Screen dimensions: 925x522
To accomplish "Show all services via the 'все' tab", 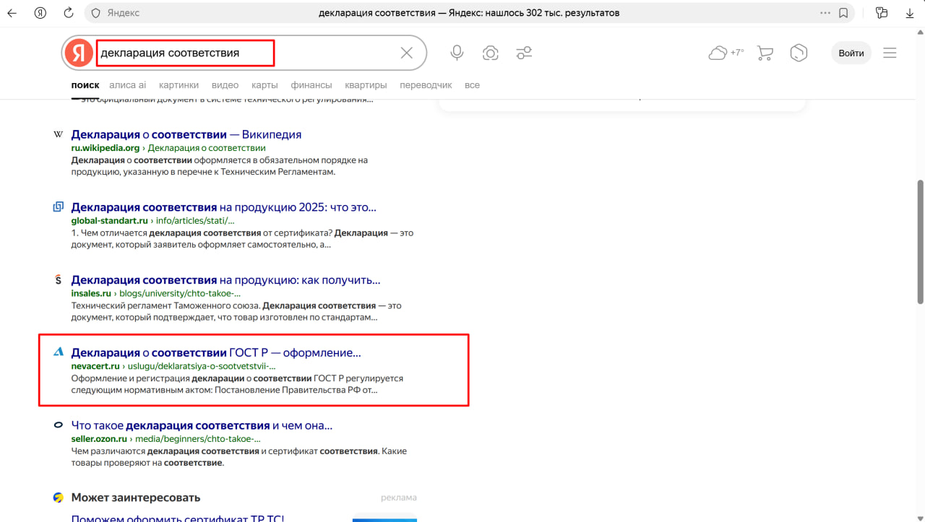I will [x=472, y=85].
